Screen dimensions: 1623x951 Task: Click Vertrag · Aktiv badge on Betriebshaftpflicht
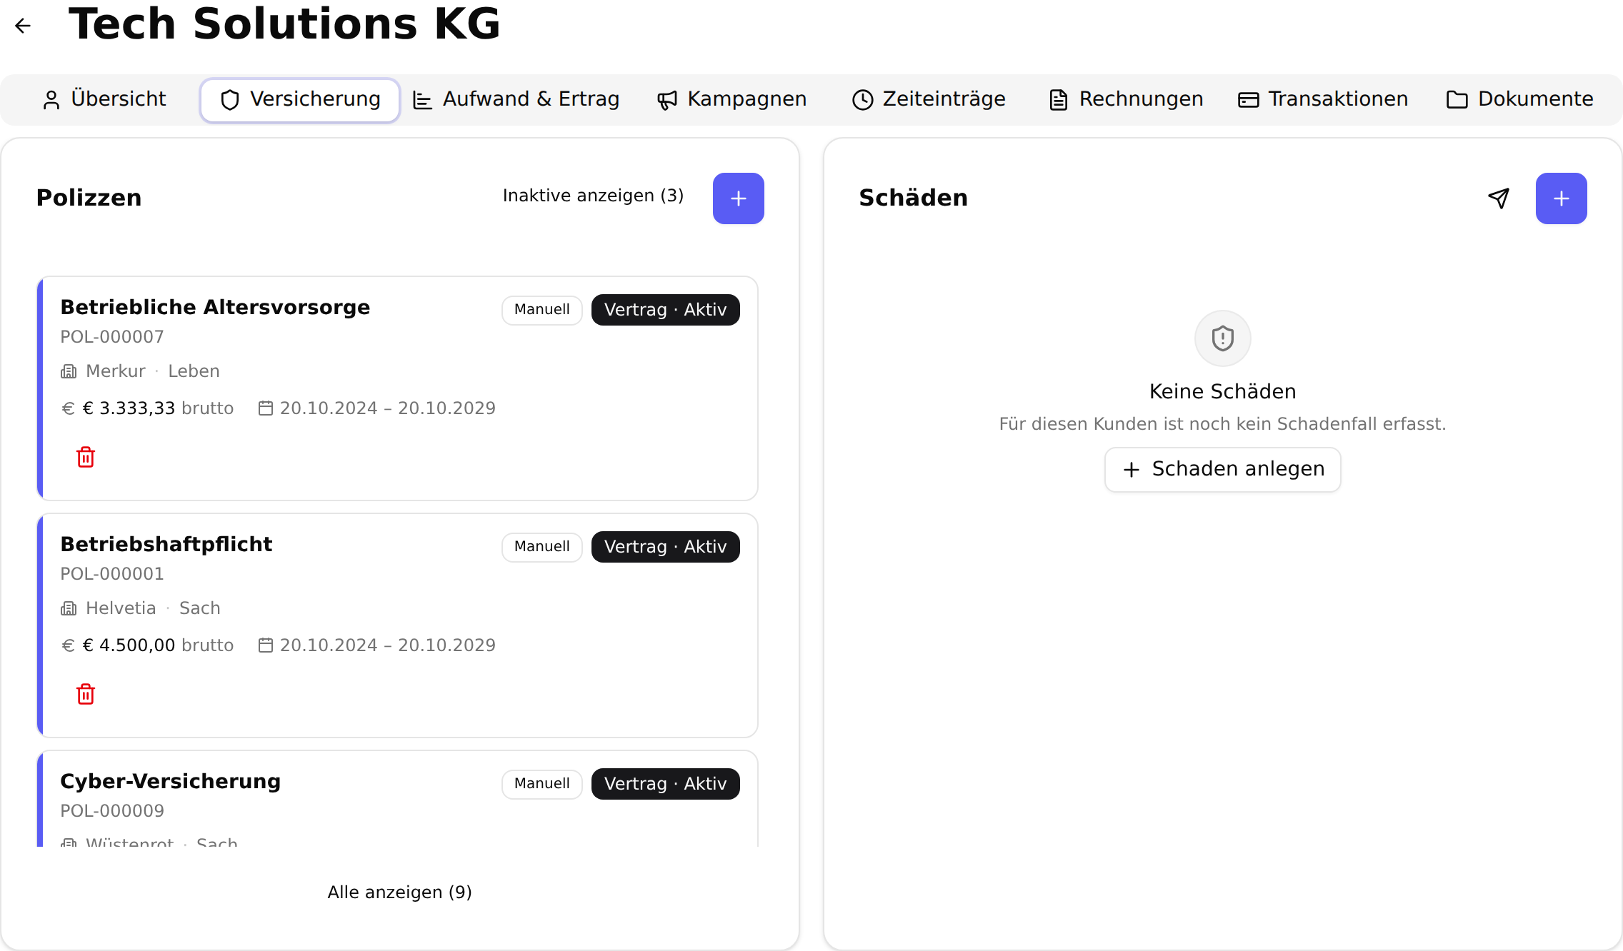click(x=665, y=547)
